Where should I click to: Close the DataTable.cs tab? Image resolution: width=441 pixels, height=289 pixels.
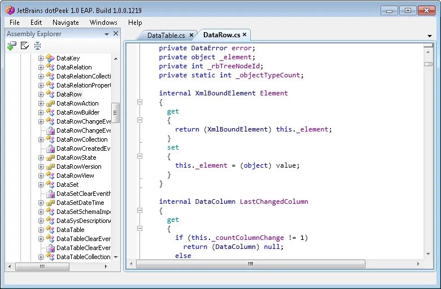[191, 35]
